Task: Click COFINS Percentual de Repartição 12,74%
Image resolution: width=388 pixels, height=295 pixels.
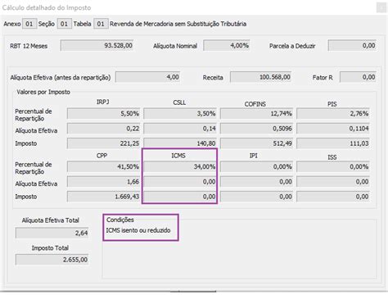Action: point(257,113)
